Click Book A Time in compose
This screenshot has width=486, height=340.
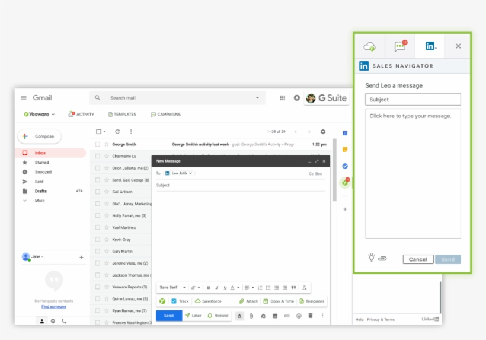point(279,301)
